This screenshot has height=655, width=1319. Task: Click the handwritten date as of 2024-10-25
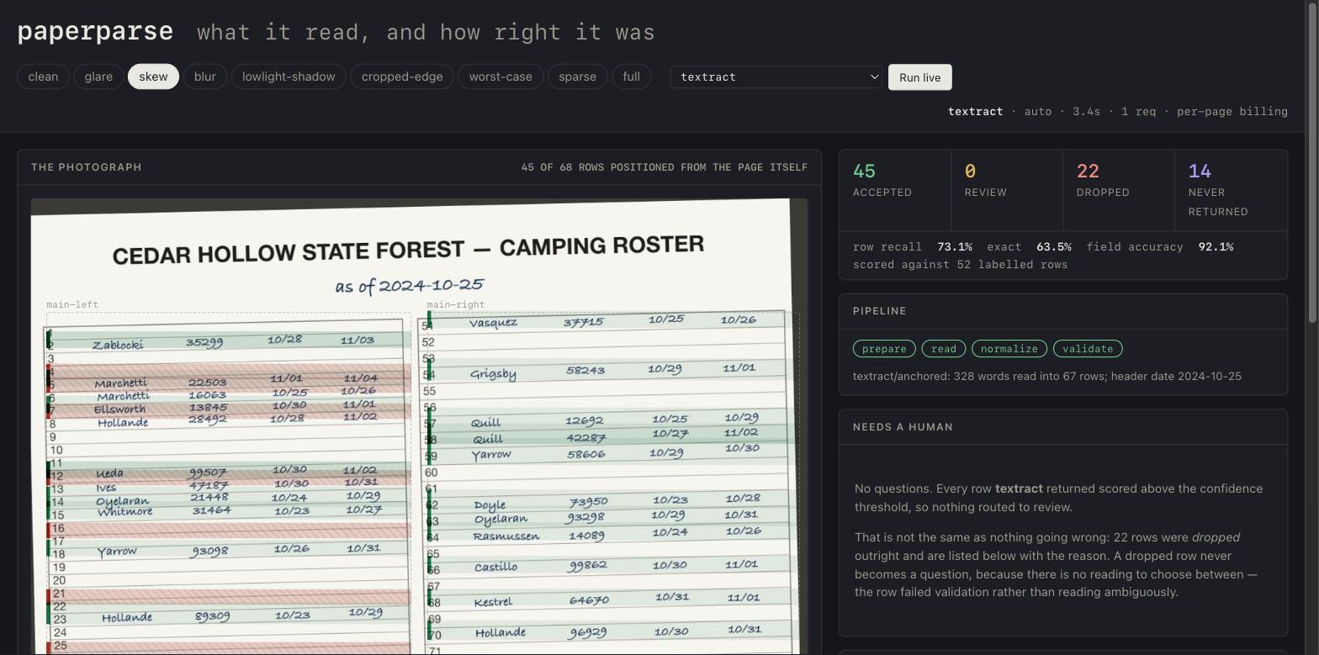tap(409, 285)
